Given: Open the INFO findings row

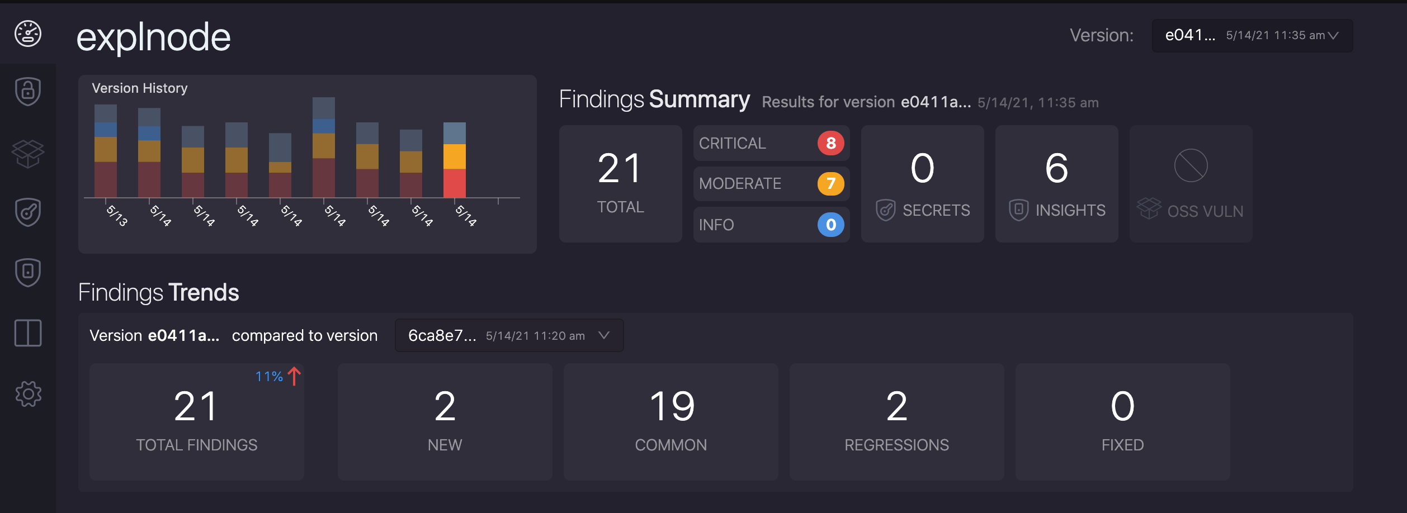Looking at the screenshot, I should (771, 225).
